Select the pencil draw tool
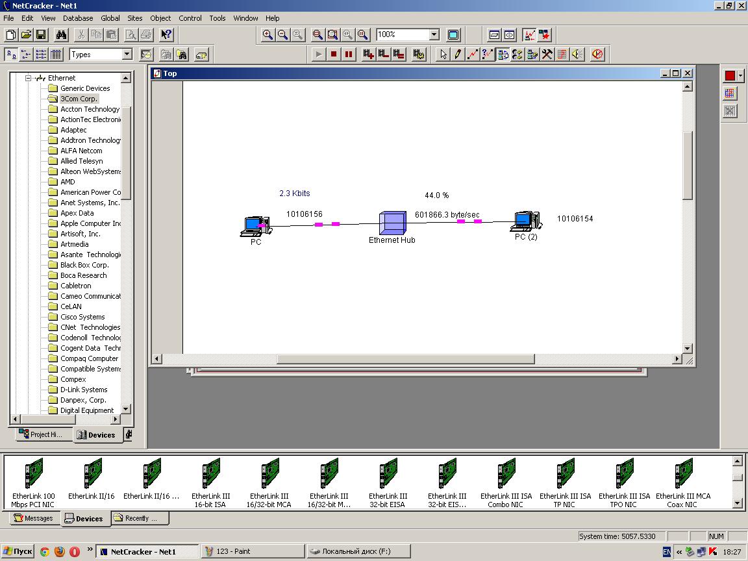 (x=458, y=55)
